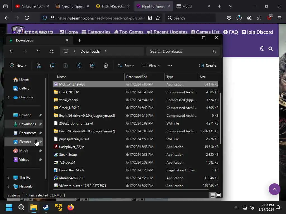The image size is (286, 214).
Task: Refresh the Downloads folder view
Action: tap(52, 51)
